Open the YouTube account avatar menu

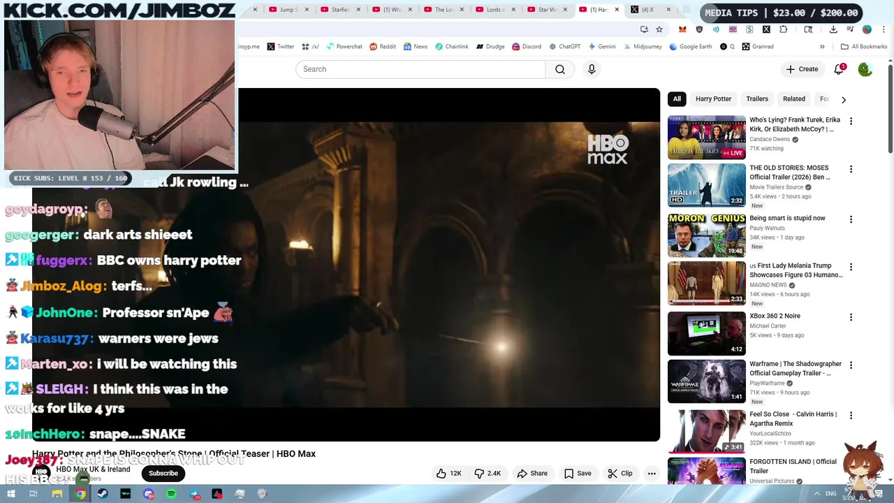(x=865, y=69)
